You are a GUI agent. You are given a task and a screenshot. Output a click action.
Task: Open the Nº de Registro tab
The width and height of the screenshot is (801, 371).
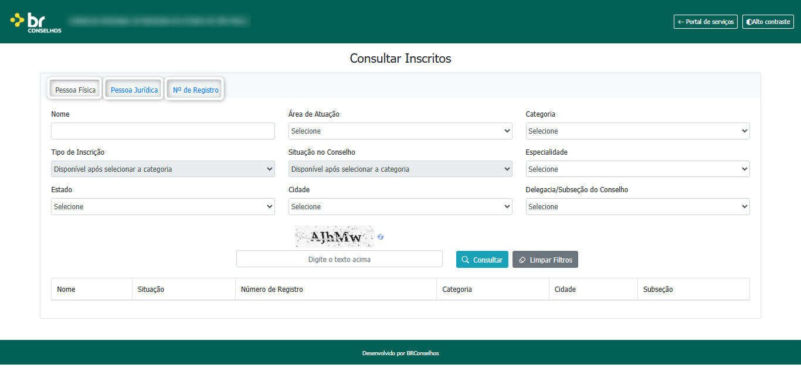click(195, 90)
